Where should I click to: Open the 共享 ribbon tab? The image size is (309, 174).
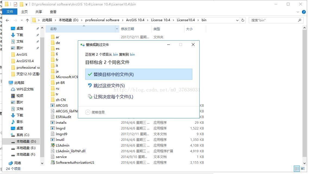tap(39, 12)
